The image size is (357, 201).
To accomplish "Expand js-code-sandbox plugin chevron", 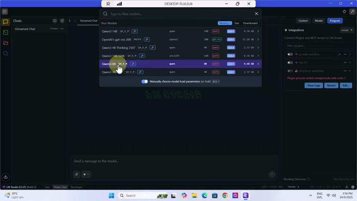I will tap(350, 54).
